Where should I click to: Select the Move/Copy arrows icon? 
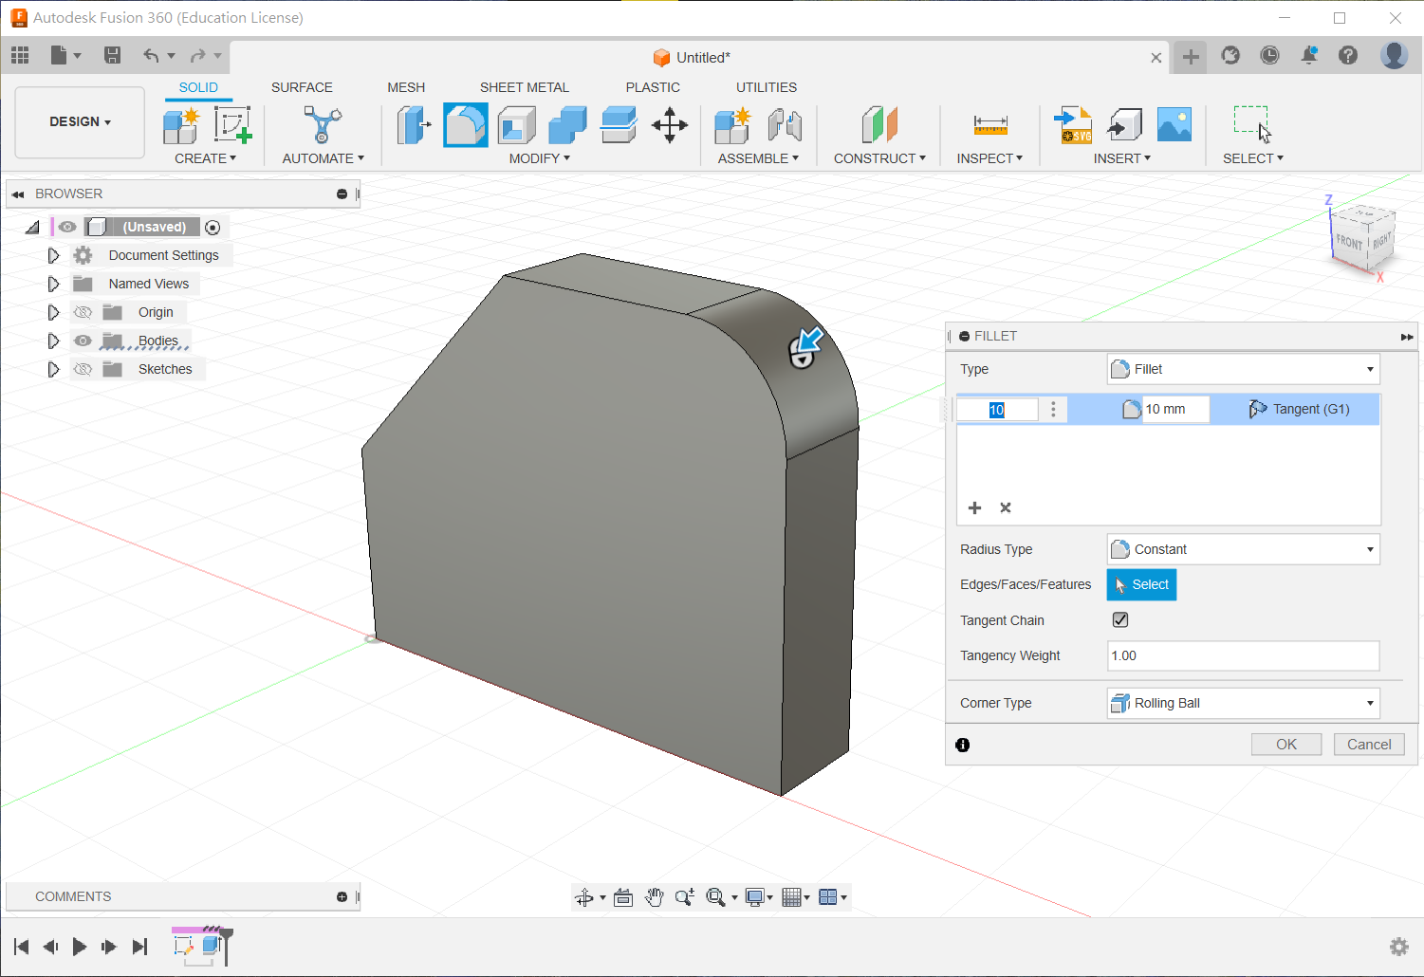point(670,125)
